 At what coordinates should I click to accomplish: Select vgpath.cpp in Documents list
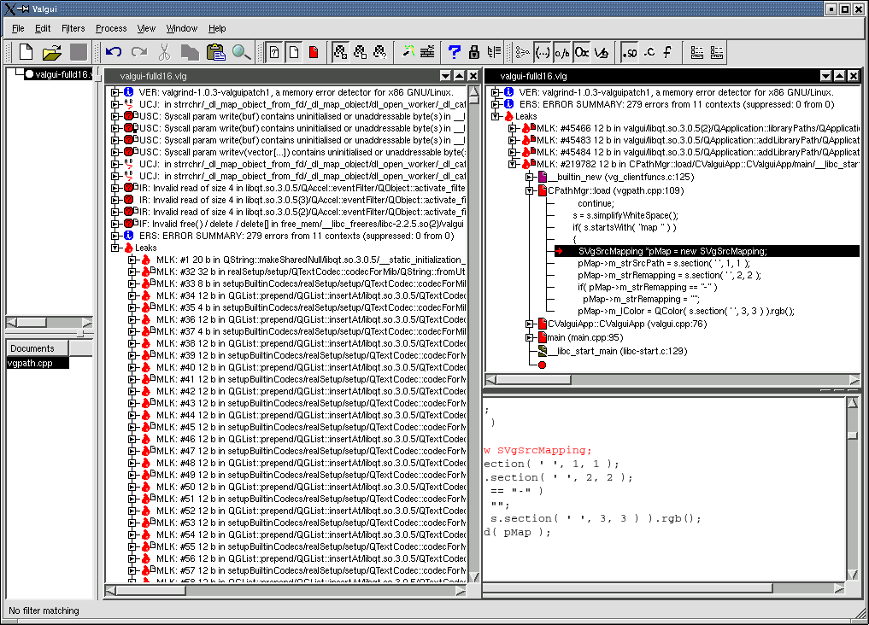31,363
